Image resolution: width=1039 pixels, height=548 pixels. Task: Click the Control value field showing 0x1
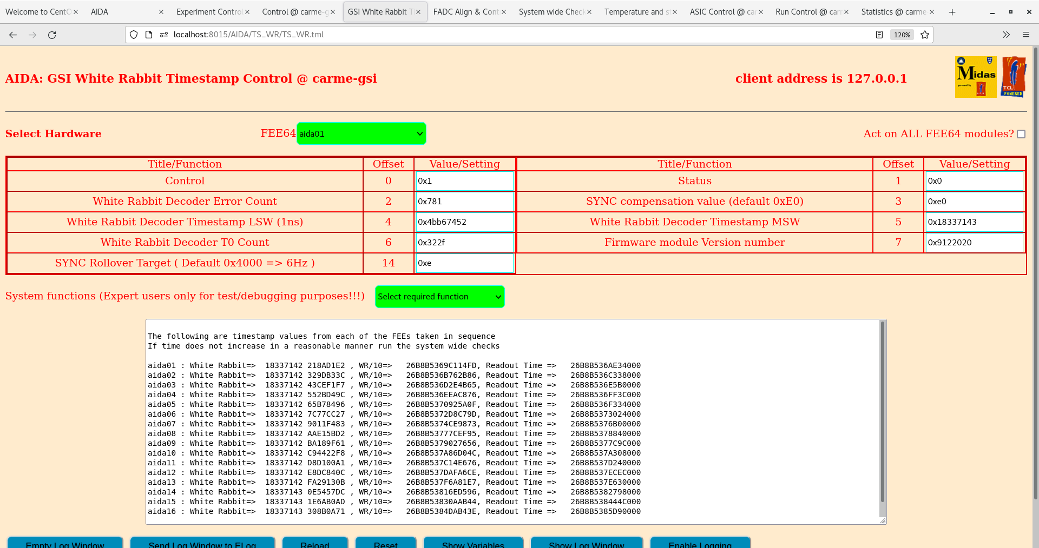coord(464,181)
